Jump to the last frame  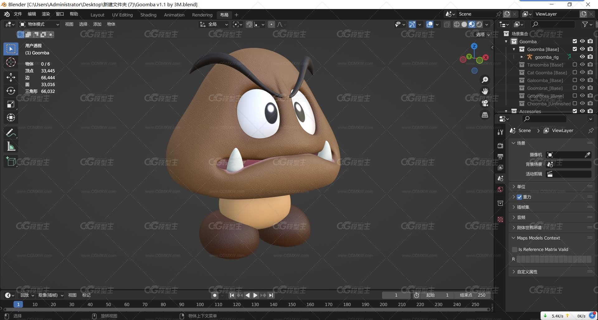(271, 295)
